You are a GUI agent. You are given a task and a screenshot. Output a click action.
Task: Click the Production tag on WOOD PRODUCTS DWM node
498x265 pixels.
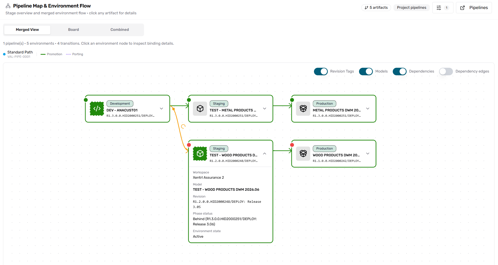325,149
